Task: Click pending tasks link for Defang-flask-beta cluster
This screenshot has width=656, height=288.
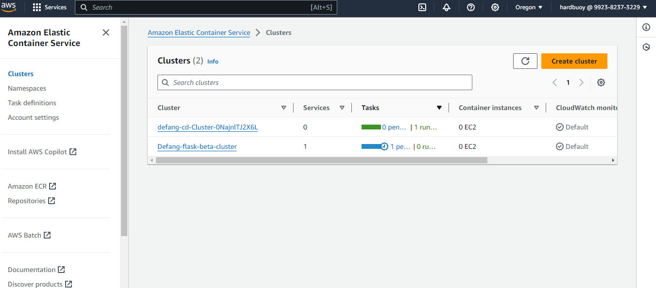Action: [x=400, y=146]
